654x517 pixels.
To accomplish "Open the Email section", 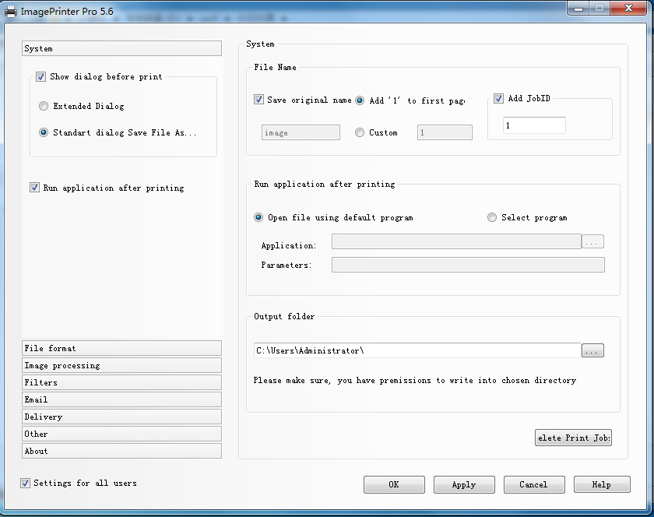I will point(121,399).
